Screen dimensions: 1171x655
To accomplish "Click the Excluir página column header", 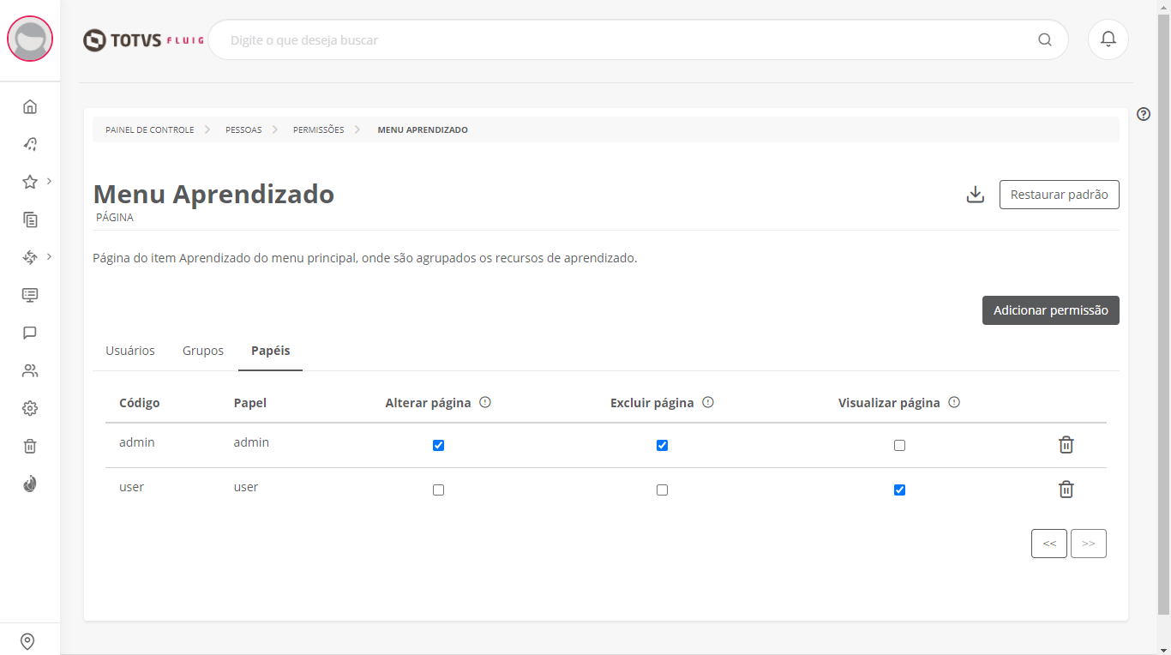I will tap(652, 403).
